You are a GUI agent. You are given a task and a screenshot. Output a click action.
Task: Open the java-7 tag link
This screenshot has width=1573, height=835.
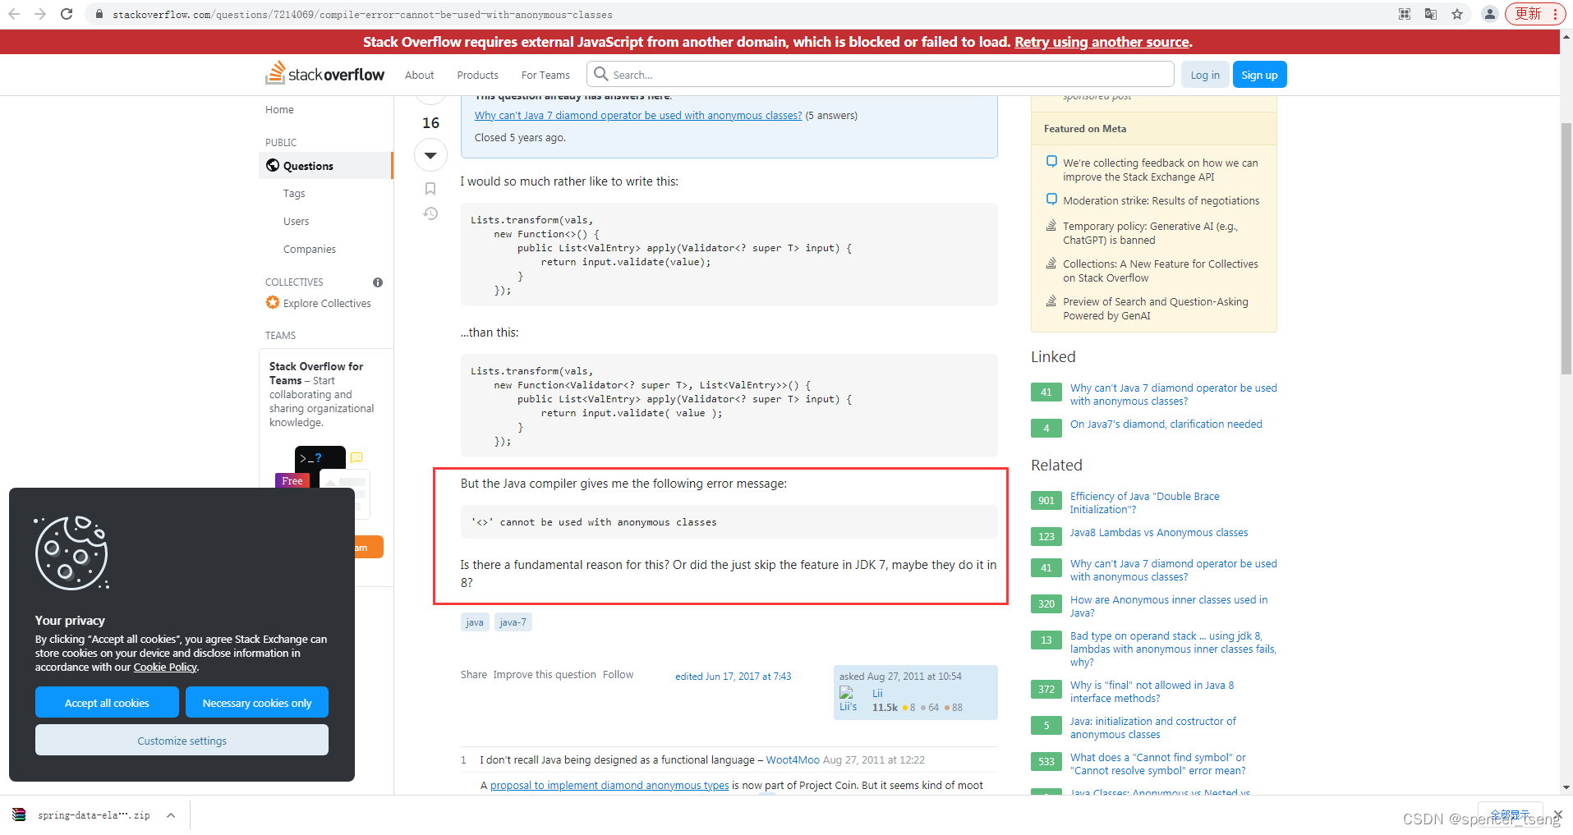click(x=513, y=622)
